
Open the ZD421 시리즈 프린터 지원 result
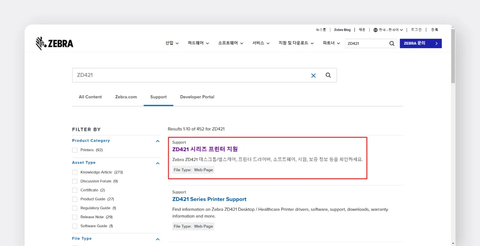click(205, 149)
